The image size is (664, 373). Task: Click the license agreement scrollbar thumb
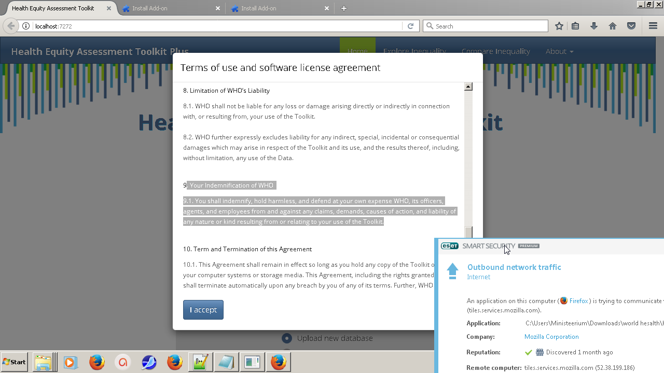(468, 232)
